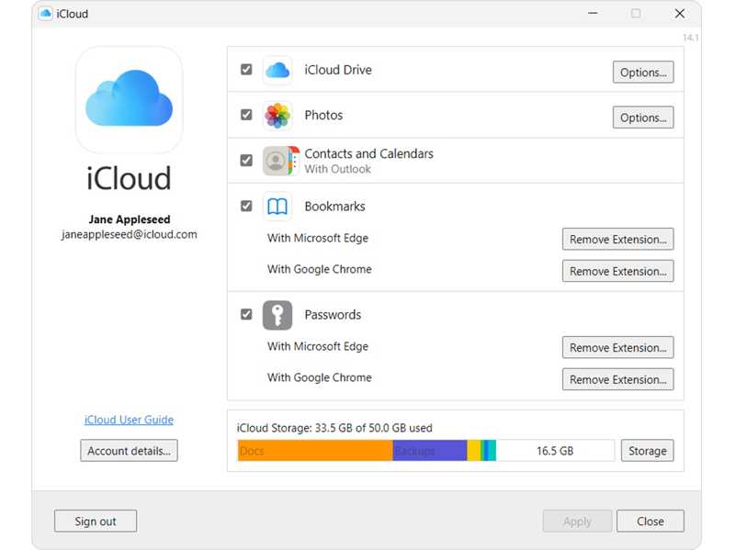
Task: Sign out of iCloud
Action: (96, 521)
